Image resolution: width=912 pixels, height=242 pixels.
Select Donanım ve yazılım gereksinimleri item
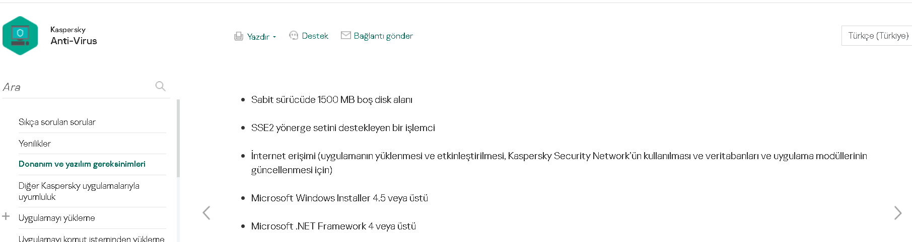(x=82, y=164)
